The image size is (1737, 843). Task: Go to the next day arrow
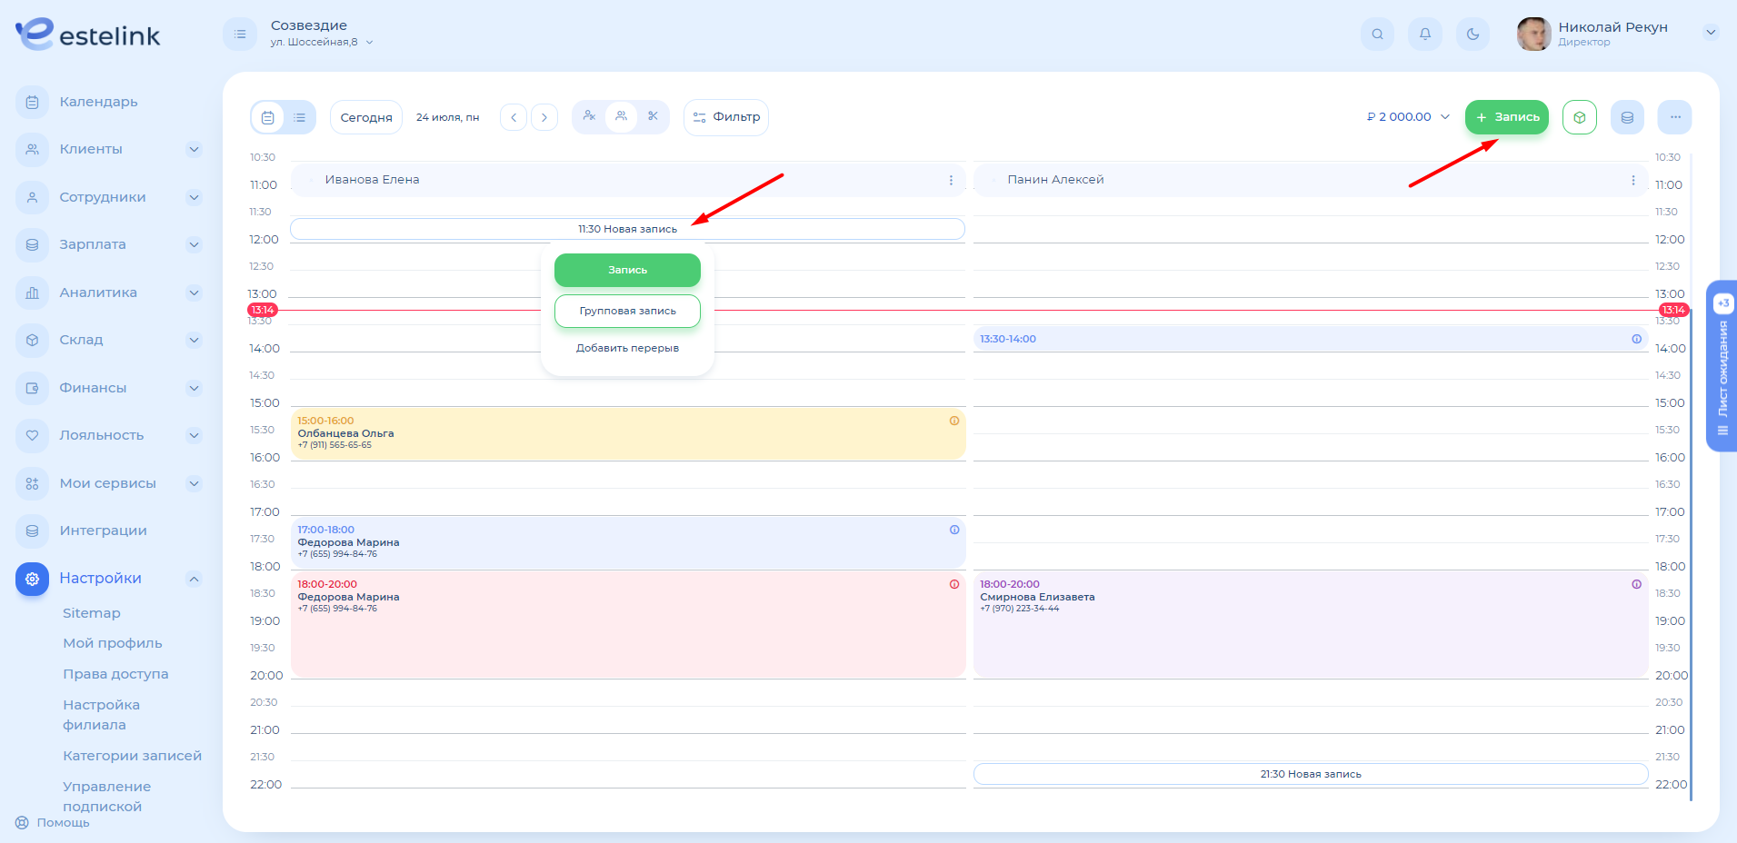click(544, 117)
